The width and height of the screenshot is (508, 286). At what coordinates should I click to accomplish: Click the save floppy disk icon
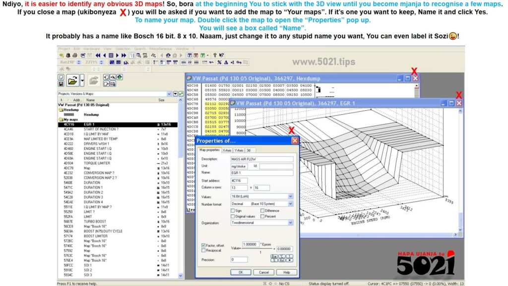[x=61, y=84]
